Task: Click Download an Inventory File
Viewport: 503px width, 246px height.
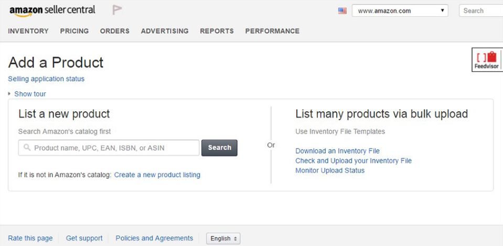Action: pyautogui.click(x=337, y=151)
